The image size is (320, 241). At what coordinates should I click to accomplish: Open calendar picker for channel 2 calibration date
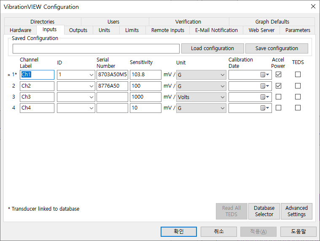[x=265, y=86]
